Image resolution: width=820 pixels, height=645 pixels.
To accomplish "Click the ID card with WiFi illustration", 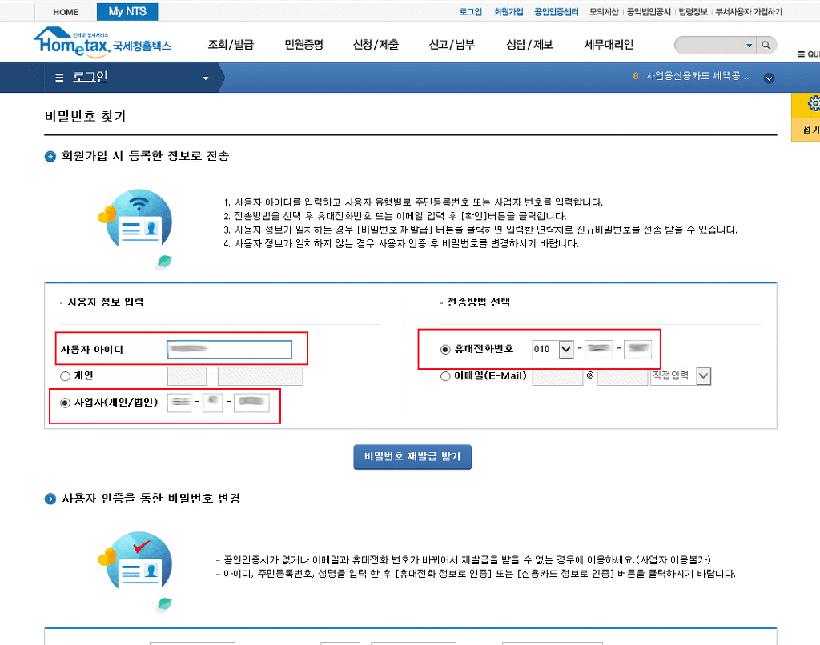I will 136,228.
